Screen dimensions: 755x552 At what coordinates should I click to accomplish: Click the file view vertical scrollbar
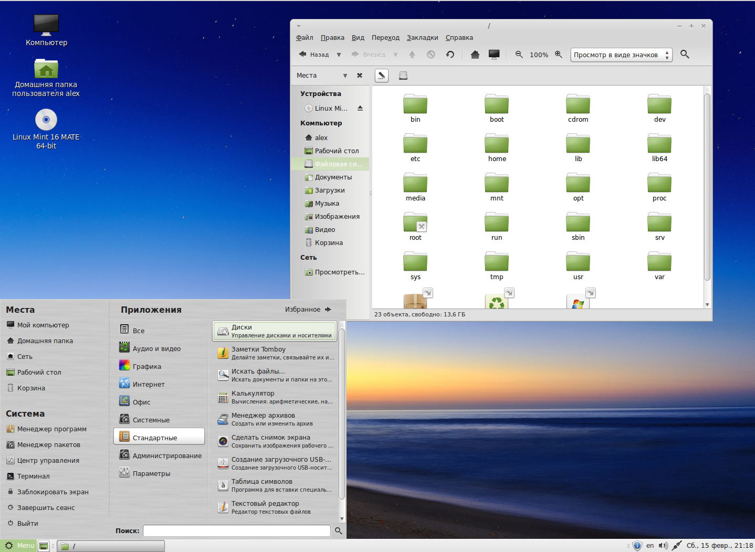pyautogui.click(x=707, y=187)
